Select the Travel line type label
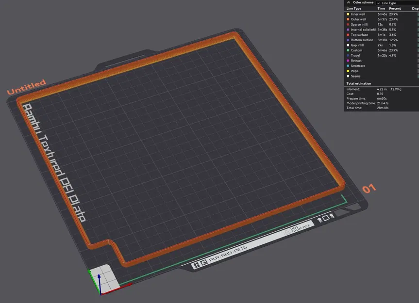The width and height of the screenshot is (419, 303). 355,55
